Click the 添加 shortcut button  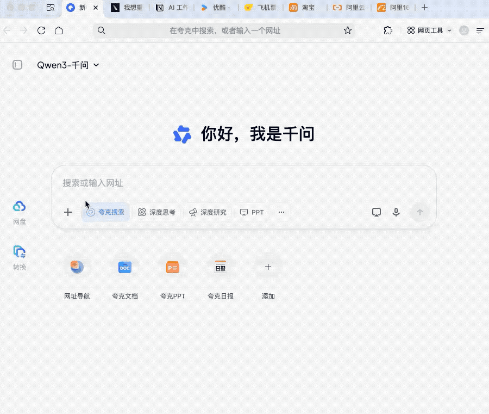tap(268, 267)
